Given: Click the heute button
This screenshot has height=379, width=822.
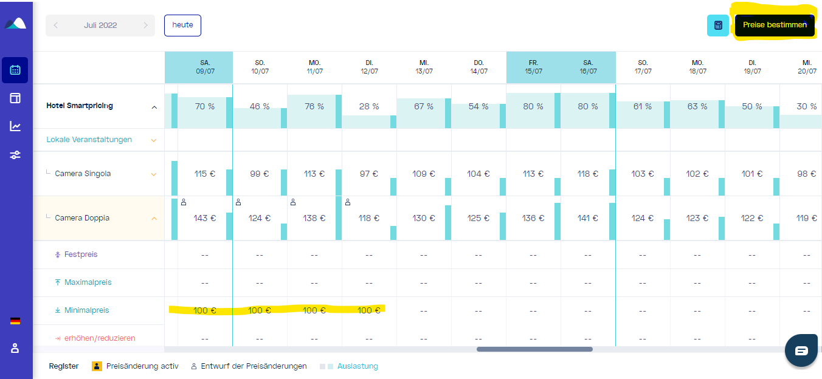Looking at the screenshot, I should tap(182, 25).
